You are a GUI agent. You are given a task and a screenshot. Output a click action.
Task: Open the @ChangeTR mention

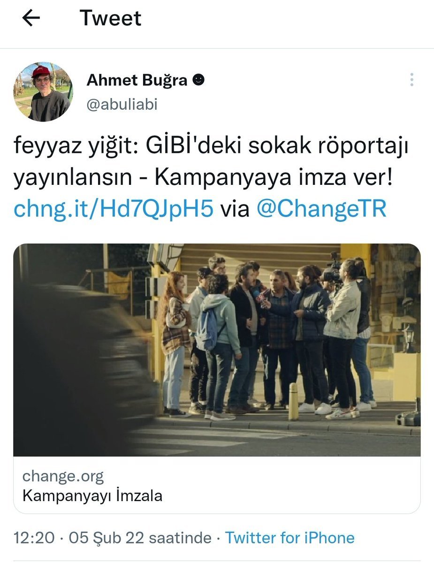[x=321, y=209]
